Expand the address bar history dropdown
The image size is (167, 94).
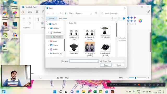tap(91, 13)
